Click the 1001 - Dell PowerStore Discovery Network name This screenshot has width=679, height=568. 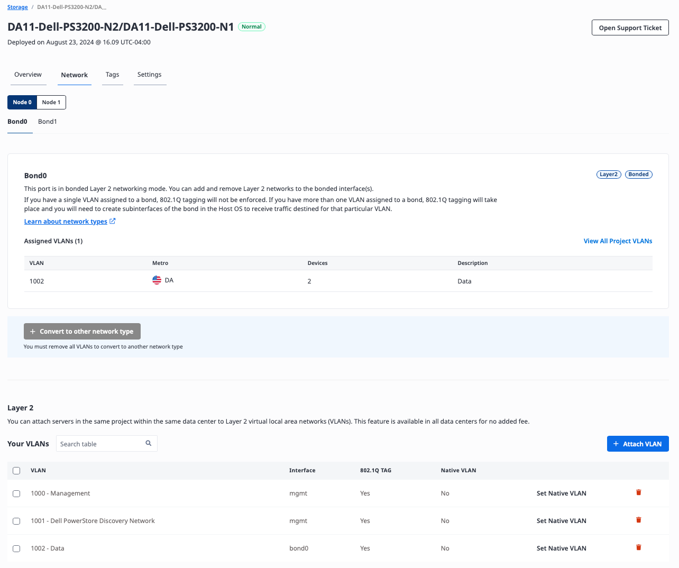[x=93, y=520]
